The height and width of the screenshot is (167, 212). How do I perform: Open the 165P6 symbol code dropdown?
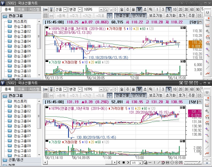click(101, 10)
